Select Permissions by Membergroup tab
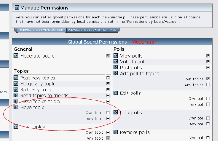Image resolution: width=218 pixels, height=141 pixels. click(x=41, y=30)
